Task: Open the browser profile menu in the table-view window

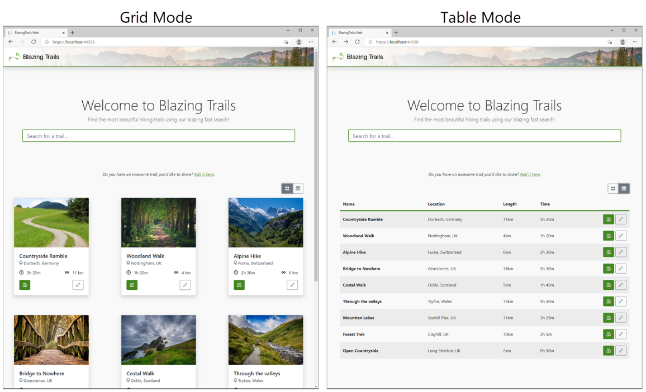Action: (623, 42)
